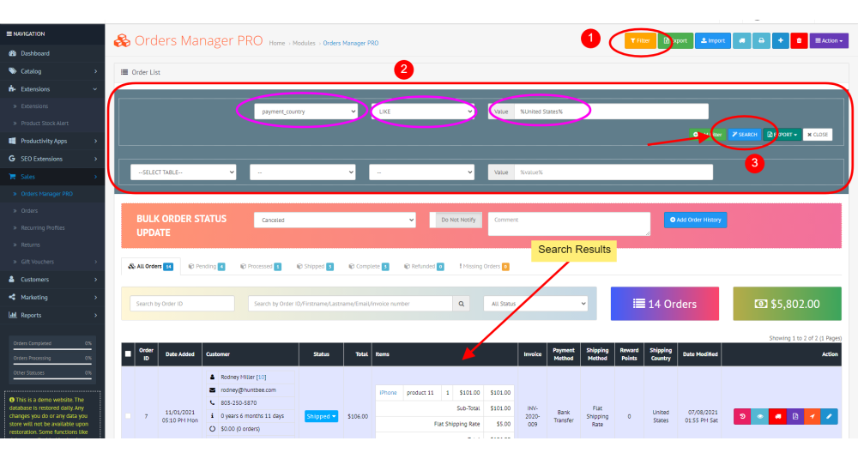Collapse the Extensions menu in sidebar
Viewport: 858px width, 459px height.
coord(52,88)
